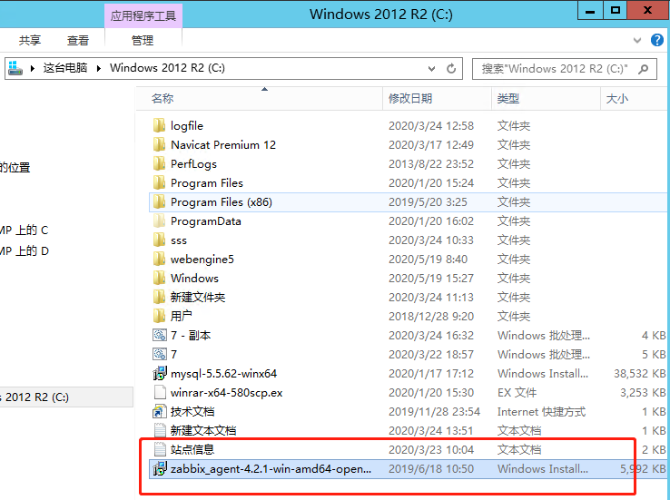Image resolution: width=670 pixels, height=500 pixels.
Task: Open the blue help question mark icon
Action: point(657,40)
